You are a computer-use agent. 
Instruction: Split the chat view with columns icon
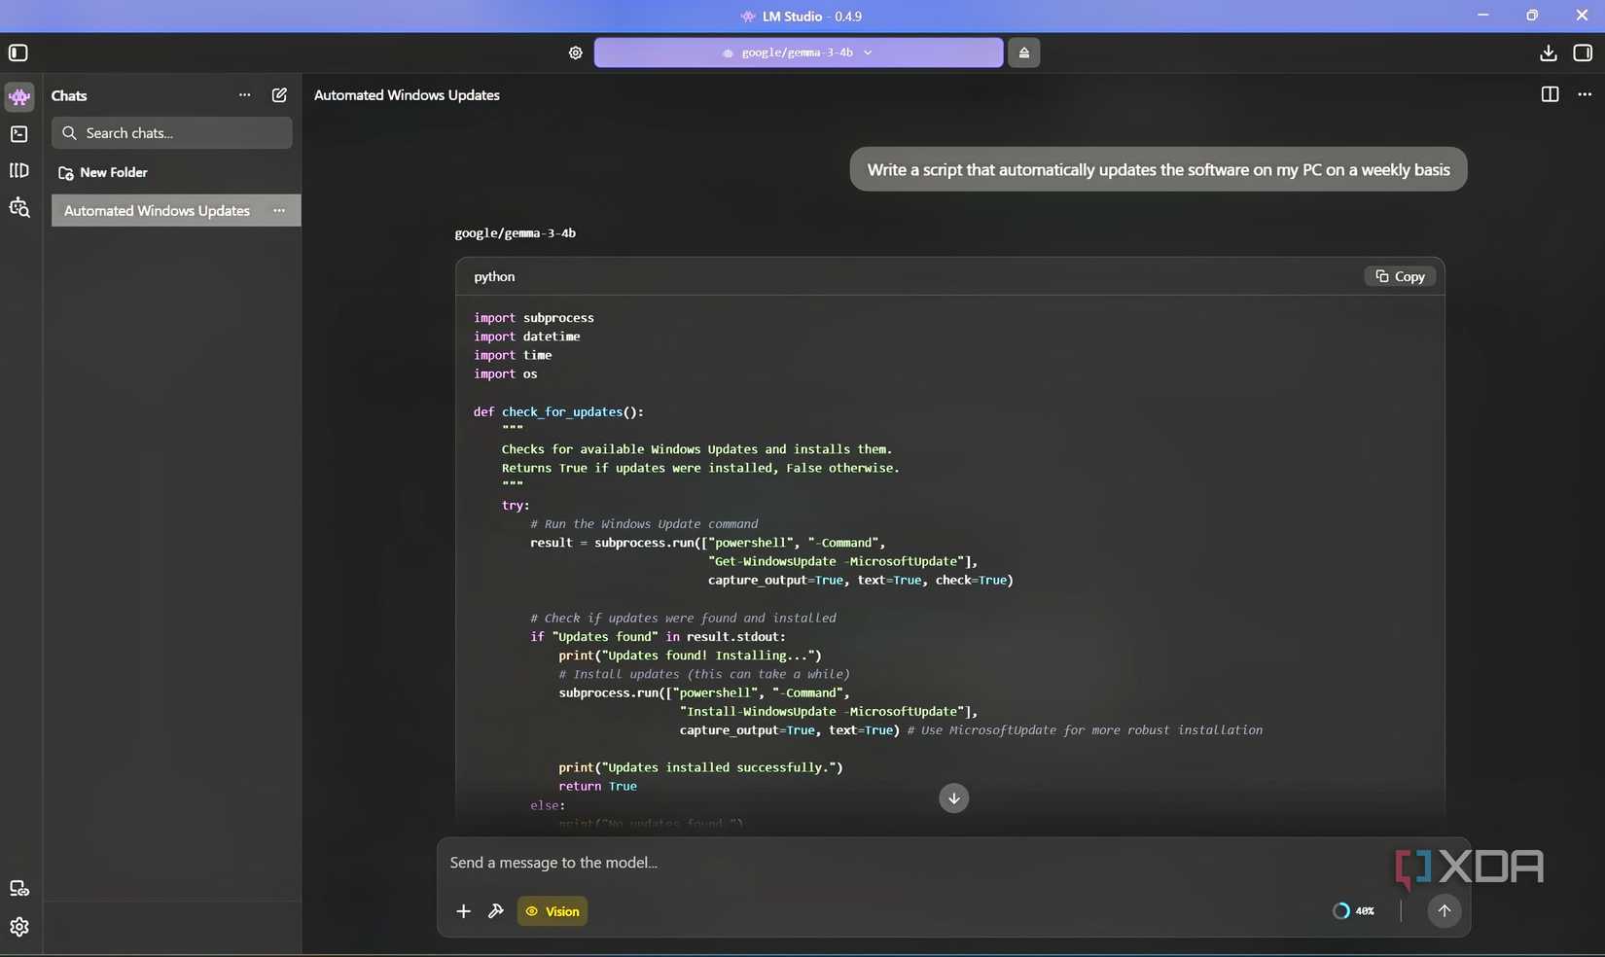click(1550, 94)
